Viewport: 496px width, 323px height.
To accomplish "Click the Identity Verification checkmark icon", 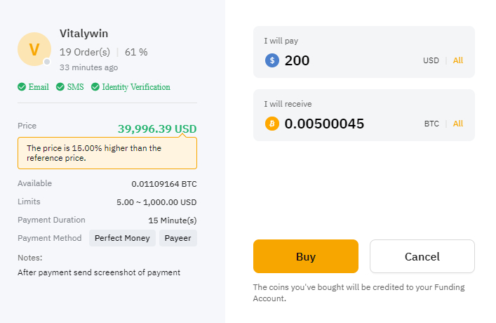I will point(95,87).
